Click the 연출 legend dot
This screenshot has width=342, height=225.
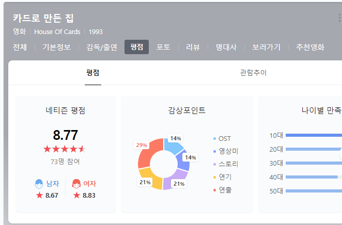(214, 190)
